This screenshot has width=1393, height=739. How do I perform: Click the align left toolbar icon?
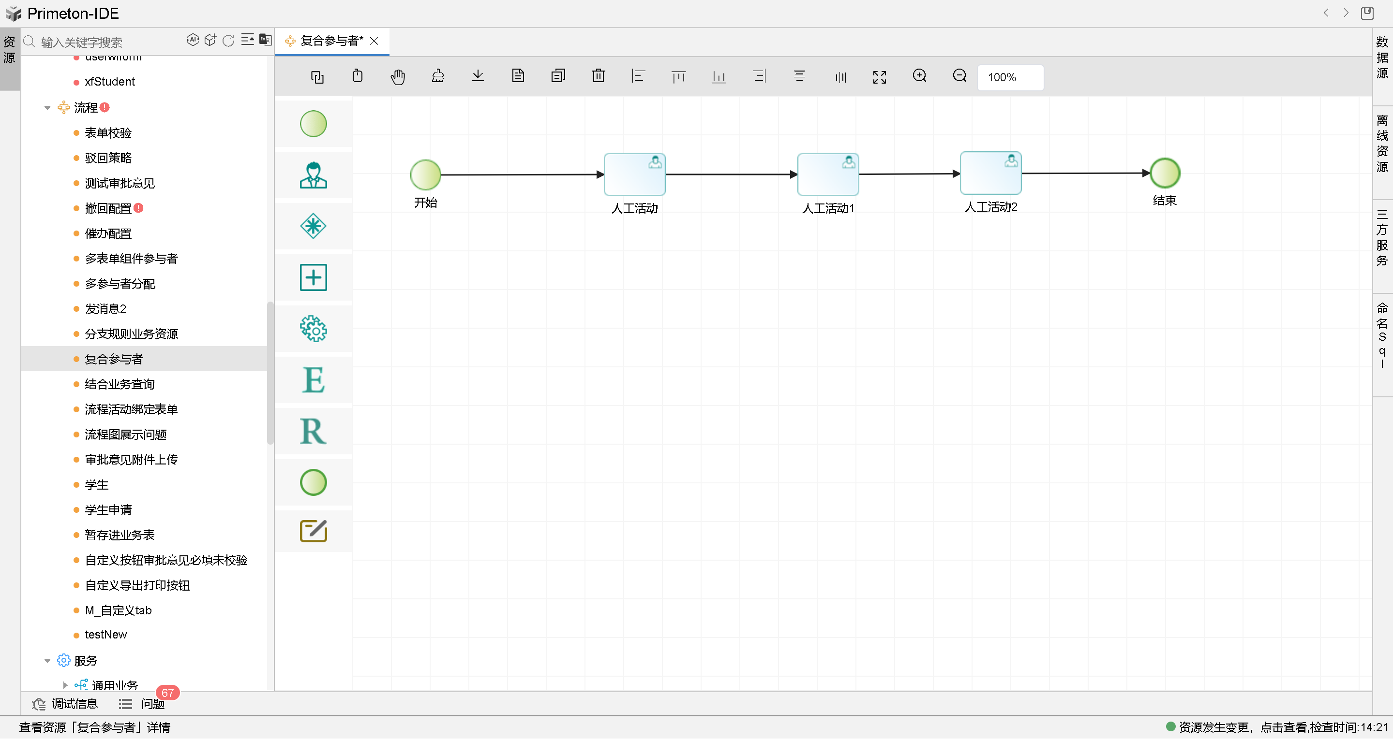(x=638, y=76)
